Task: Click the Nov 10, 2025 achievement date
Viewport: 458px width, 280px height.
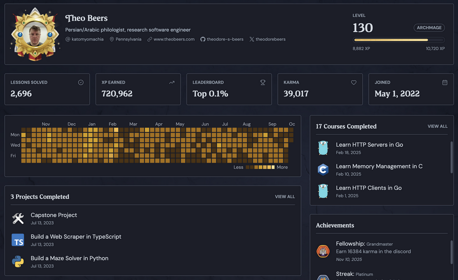Action: [349, 259]
